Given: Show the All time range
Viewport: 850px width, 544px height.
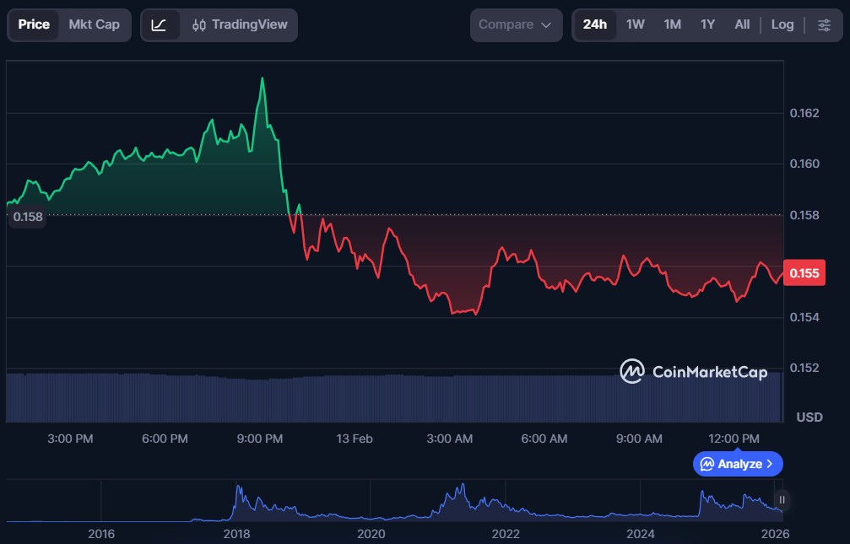Looking at the screenshot, I should click(742, 24).
